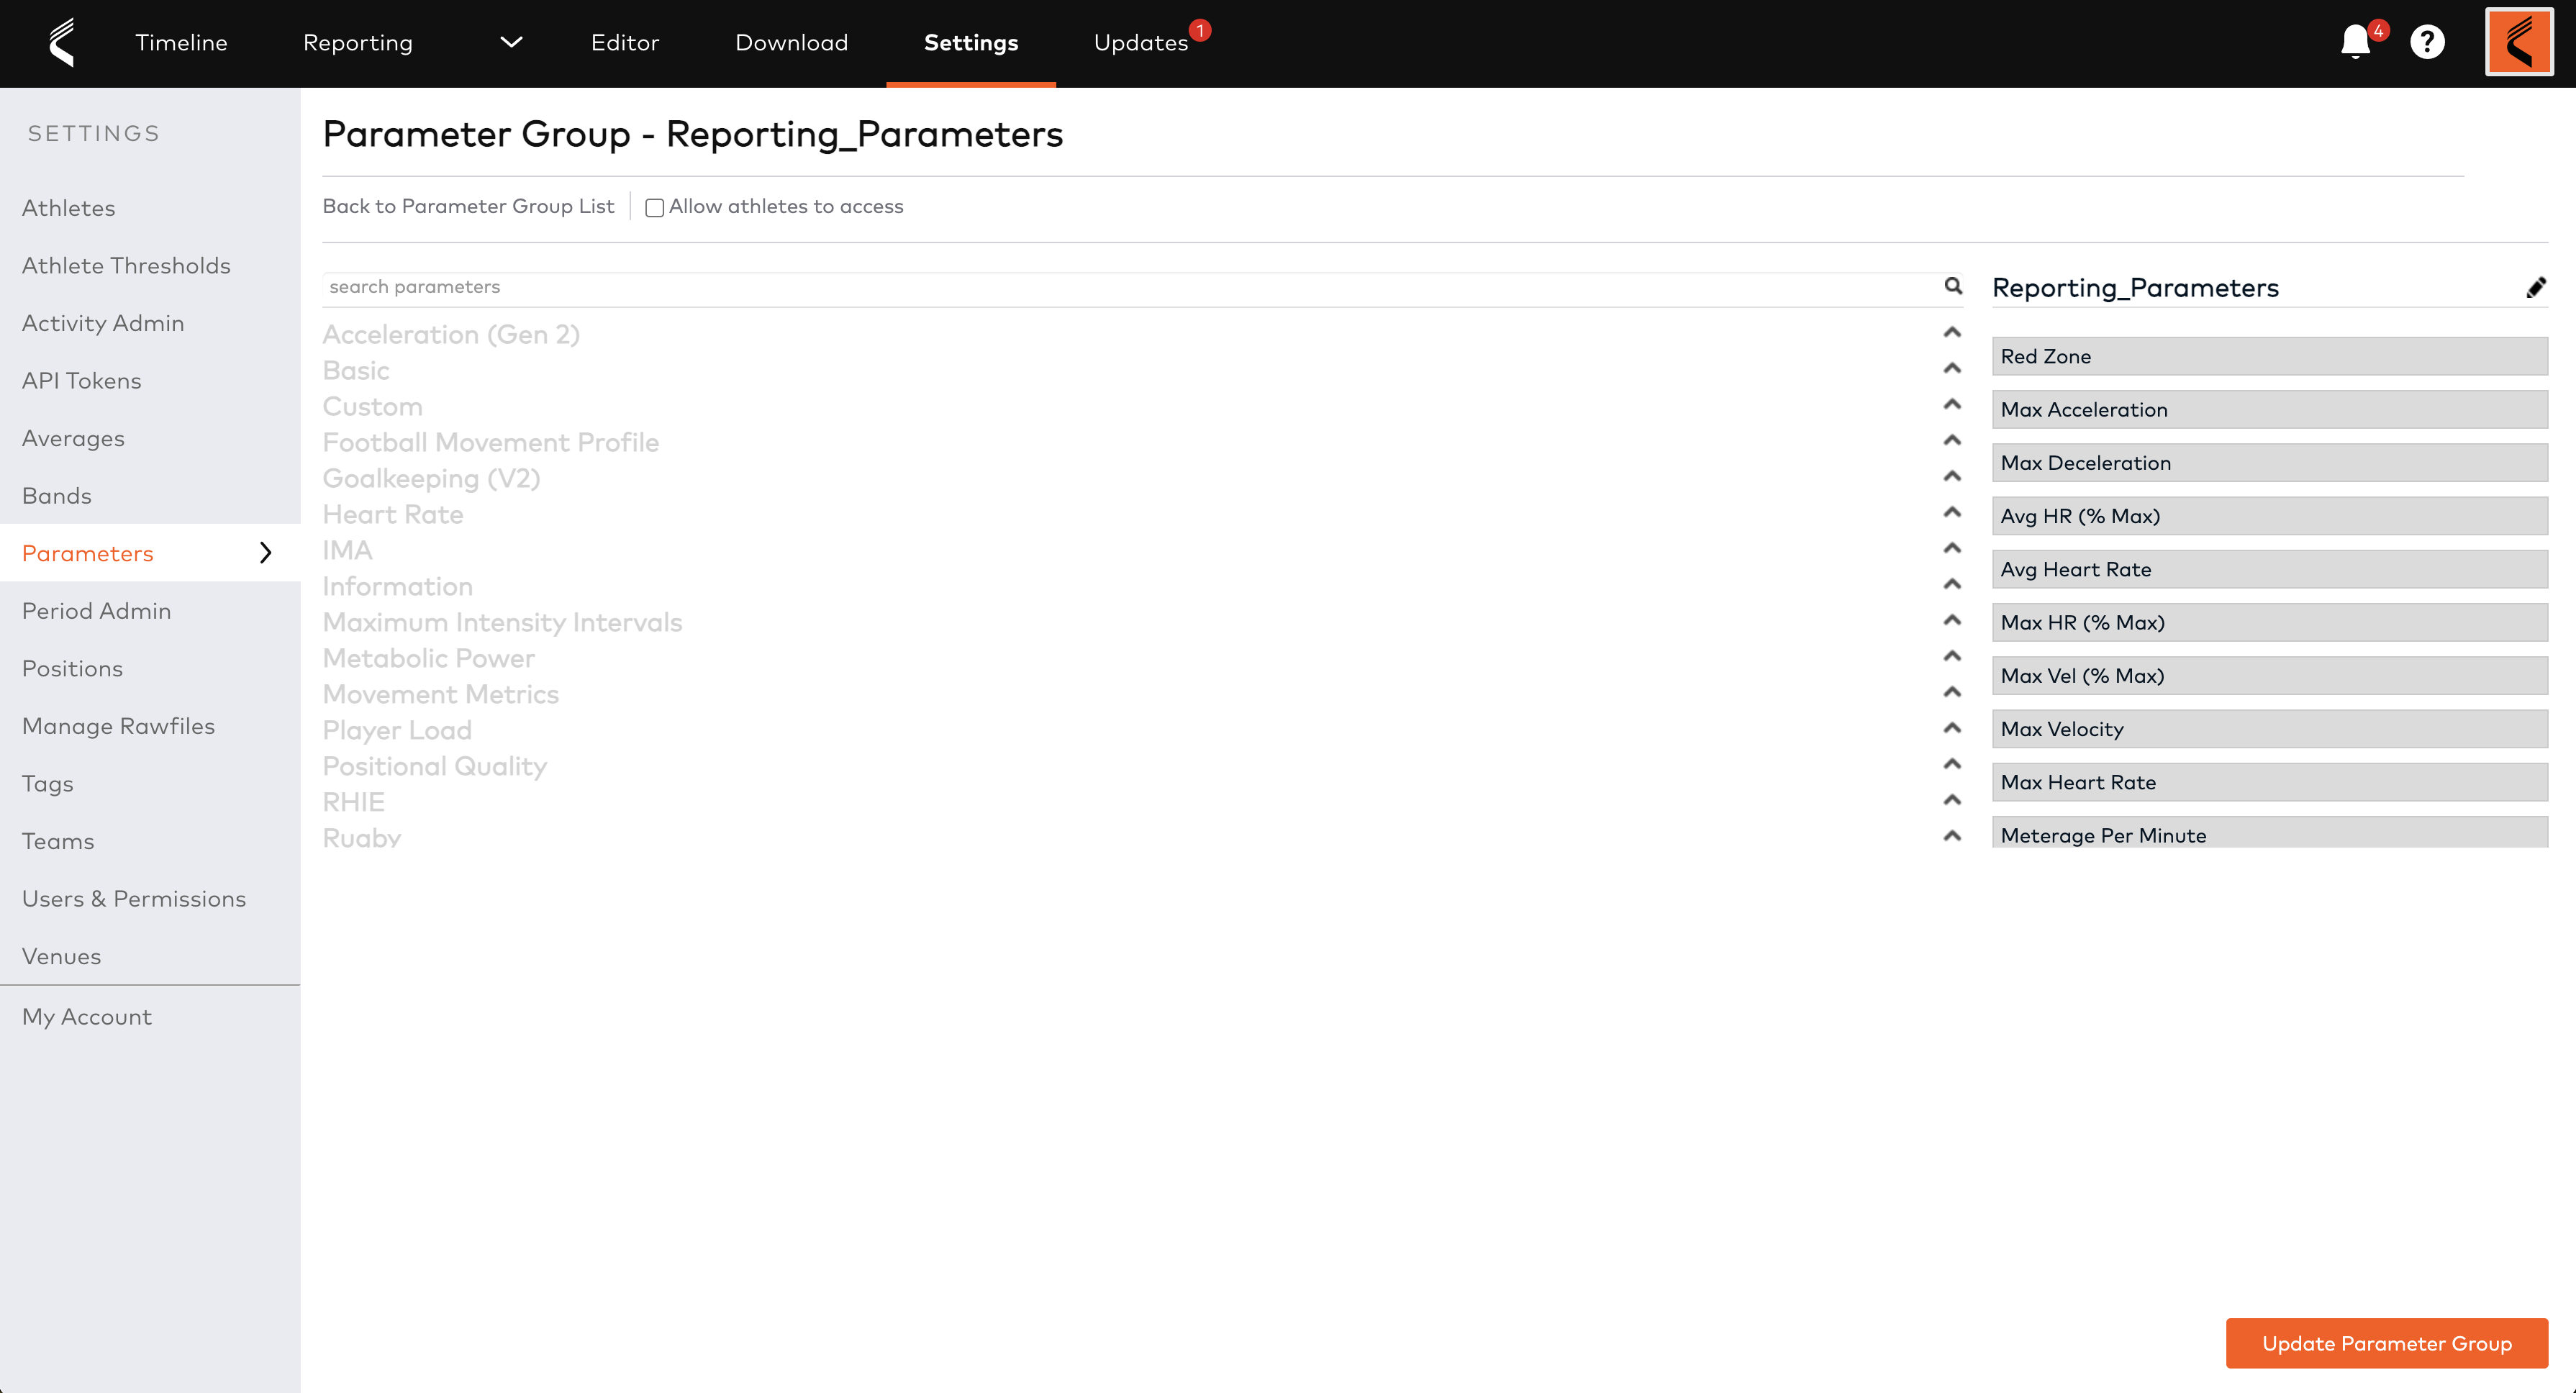The height and width of the screenshot is (1393, 2576).
Task: Open Manage Rawfiles settings
Action: (x=118, y=726)
